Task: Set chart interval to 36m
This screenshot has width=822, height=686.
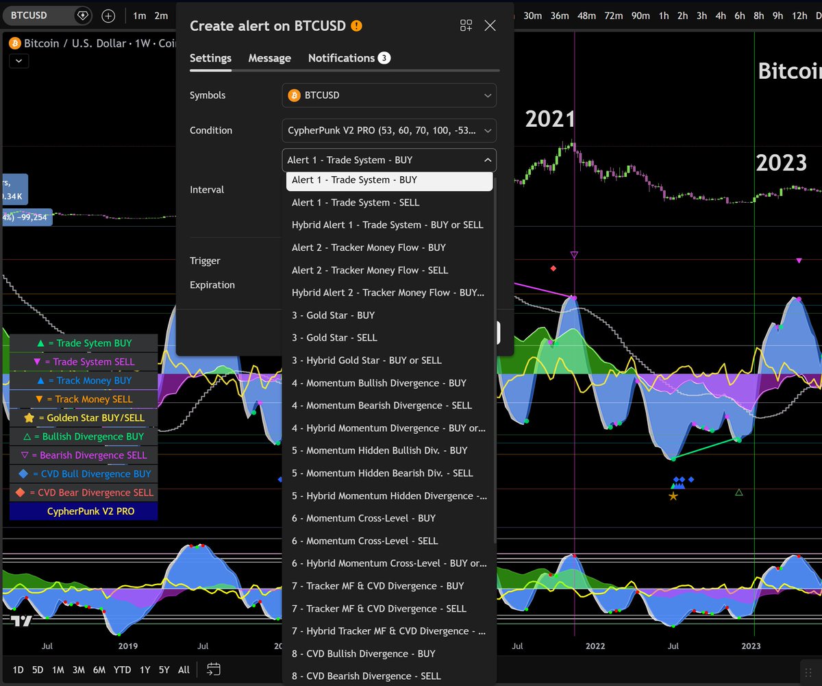Action: [x=559, y=16]
